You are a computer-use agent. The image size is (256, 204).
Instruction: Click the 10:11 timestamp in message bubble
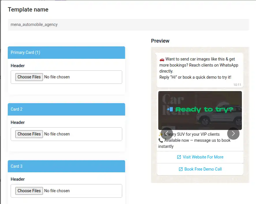237,85
